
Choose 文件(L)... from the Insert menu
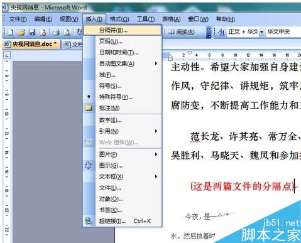point(122,188)
